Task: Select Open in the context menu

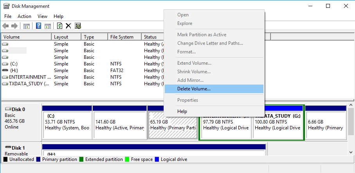Action: pyautogui.click(x=214, y=15)
